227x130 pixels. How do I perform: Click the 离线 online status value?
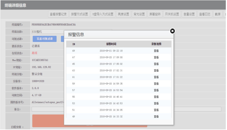35,53
